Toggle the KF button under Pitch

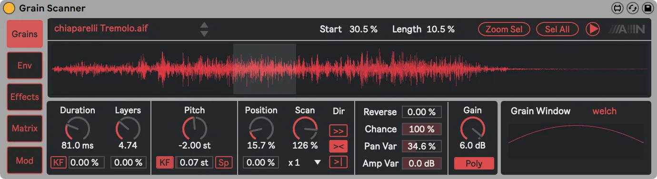(x=165, y=162)
